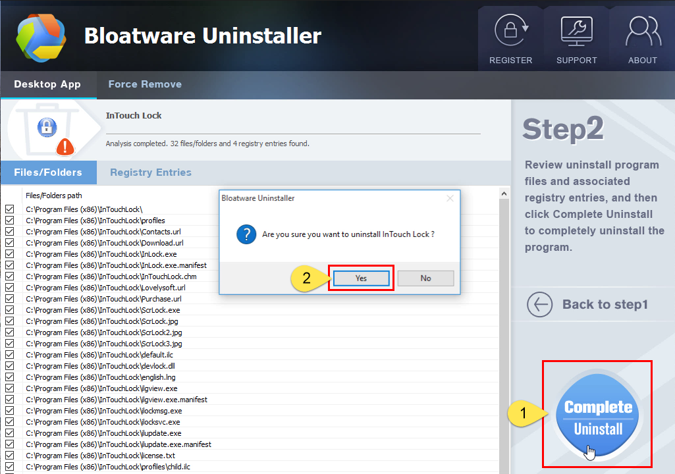Toggle the ScrLock2.jpg checkbox
675x474 pixels.
[x=9, y=332]
